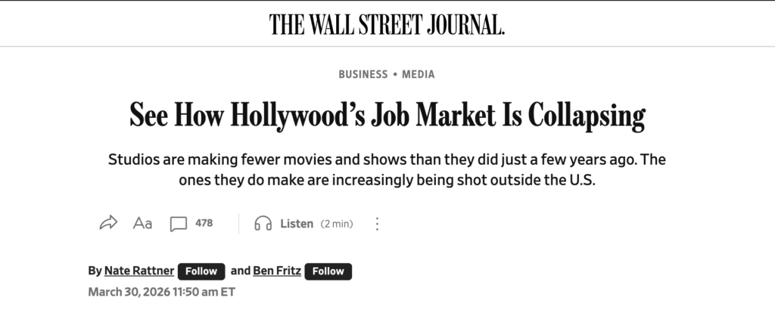
Task: Click the share arrow icon
Action: tap(108, 223)
